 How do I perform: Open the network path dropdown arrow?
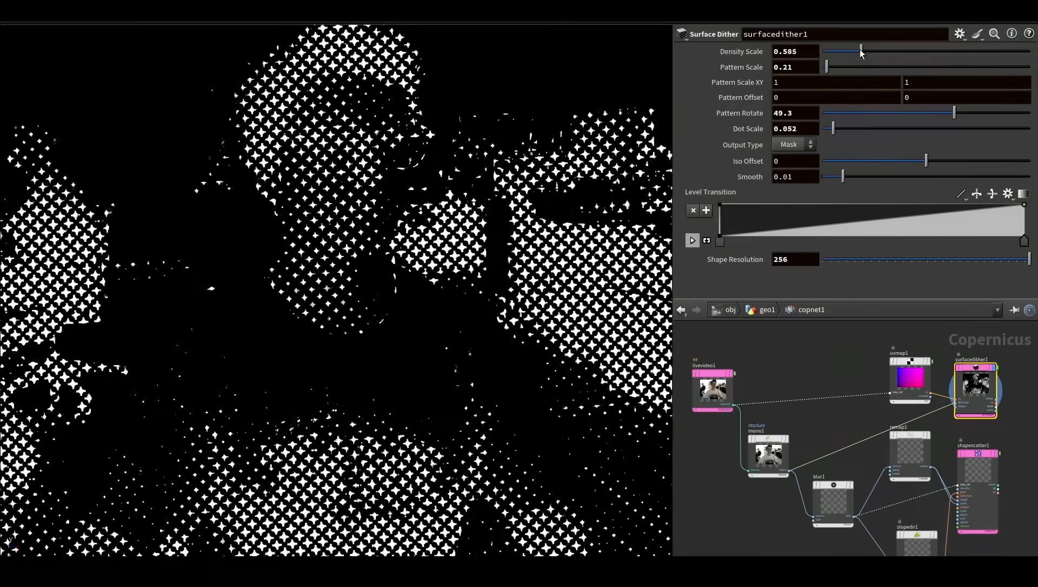[997, 310]
